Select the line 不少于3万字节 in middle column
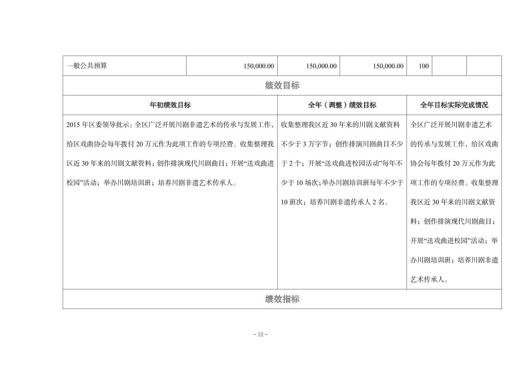This screenshot has width=521, height=369. pos(342,144)
